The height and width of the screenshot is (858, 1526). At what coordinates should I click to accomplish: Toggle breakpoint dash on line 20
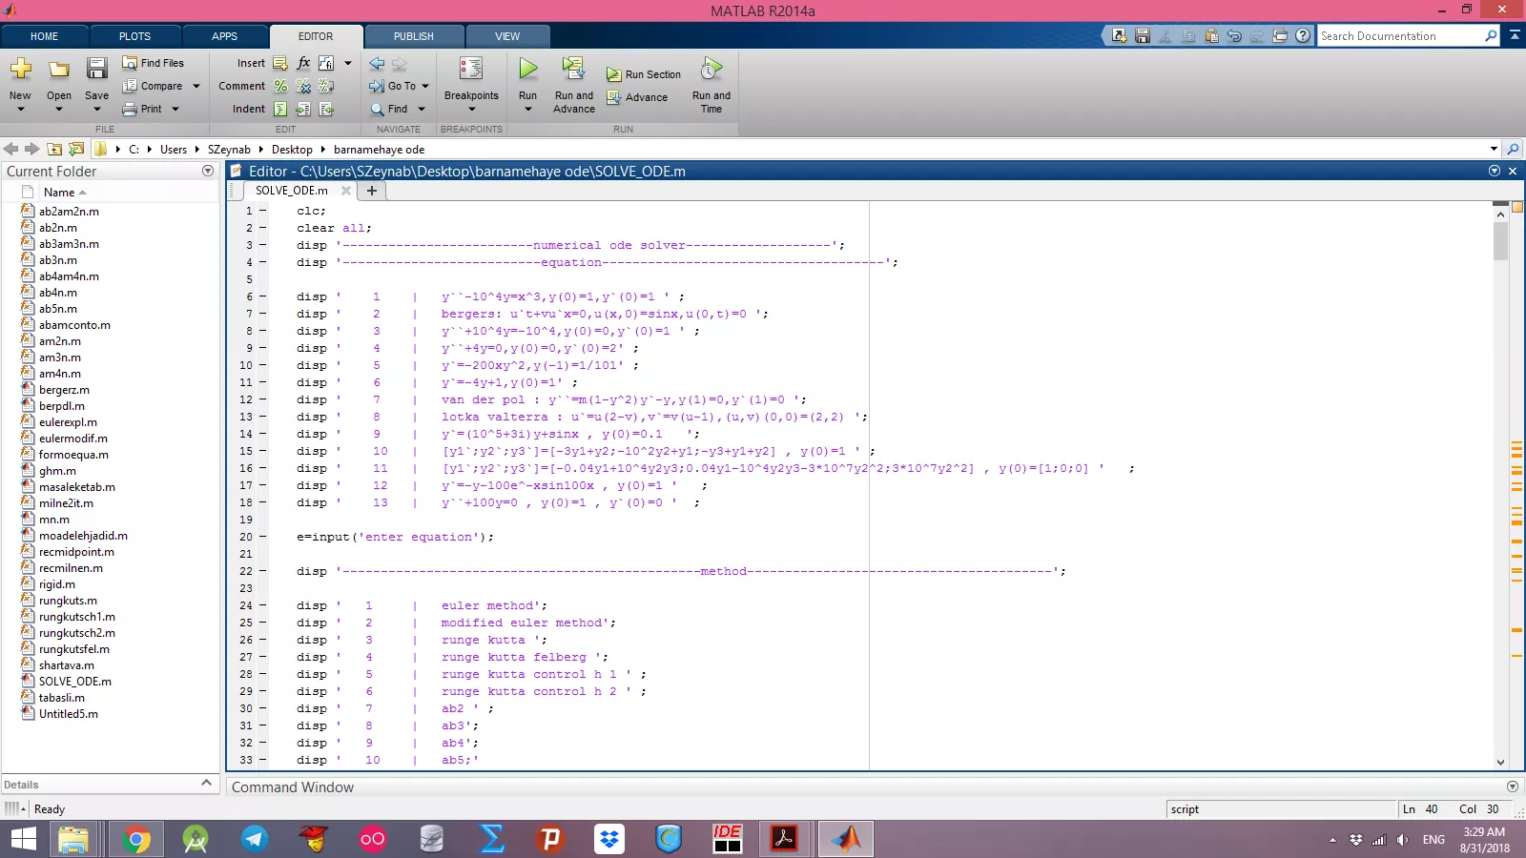pyautogui.click(x=262, y=537)
